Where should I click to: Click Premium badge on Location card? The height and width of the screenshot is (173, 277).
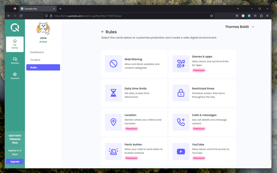tap(131, 129)
